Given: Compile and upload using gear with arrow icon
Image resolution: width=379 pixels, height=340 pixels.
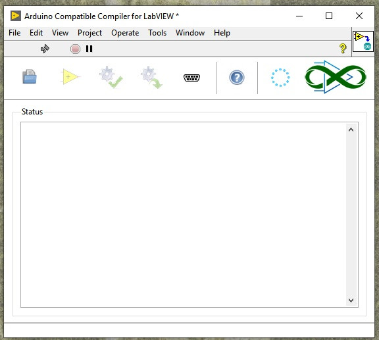Looking at the screenshot, I should tap(151, 78).
